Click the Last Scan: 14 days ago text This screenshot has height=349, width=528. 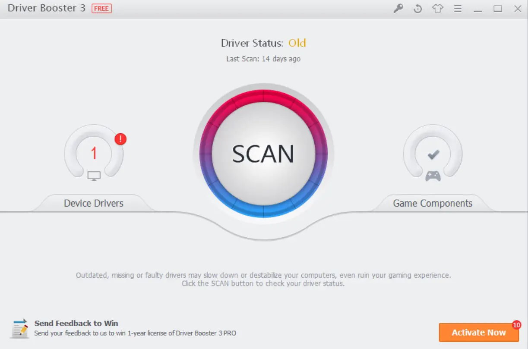point(263,59)
